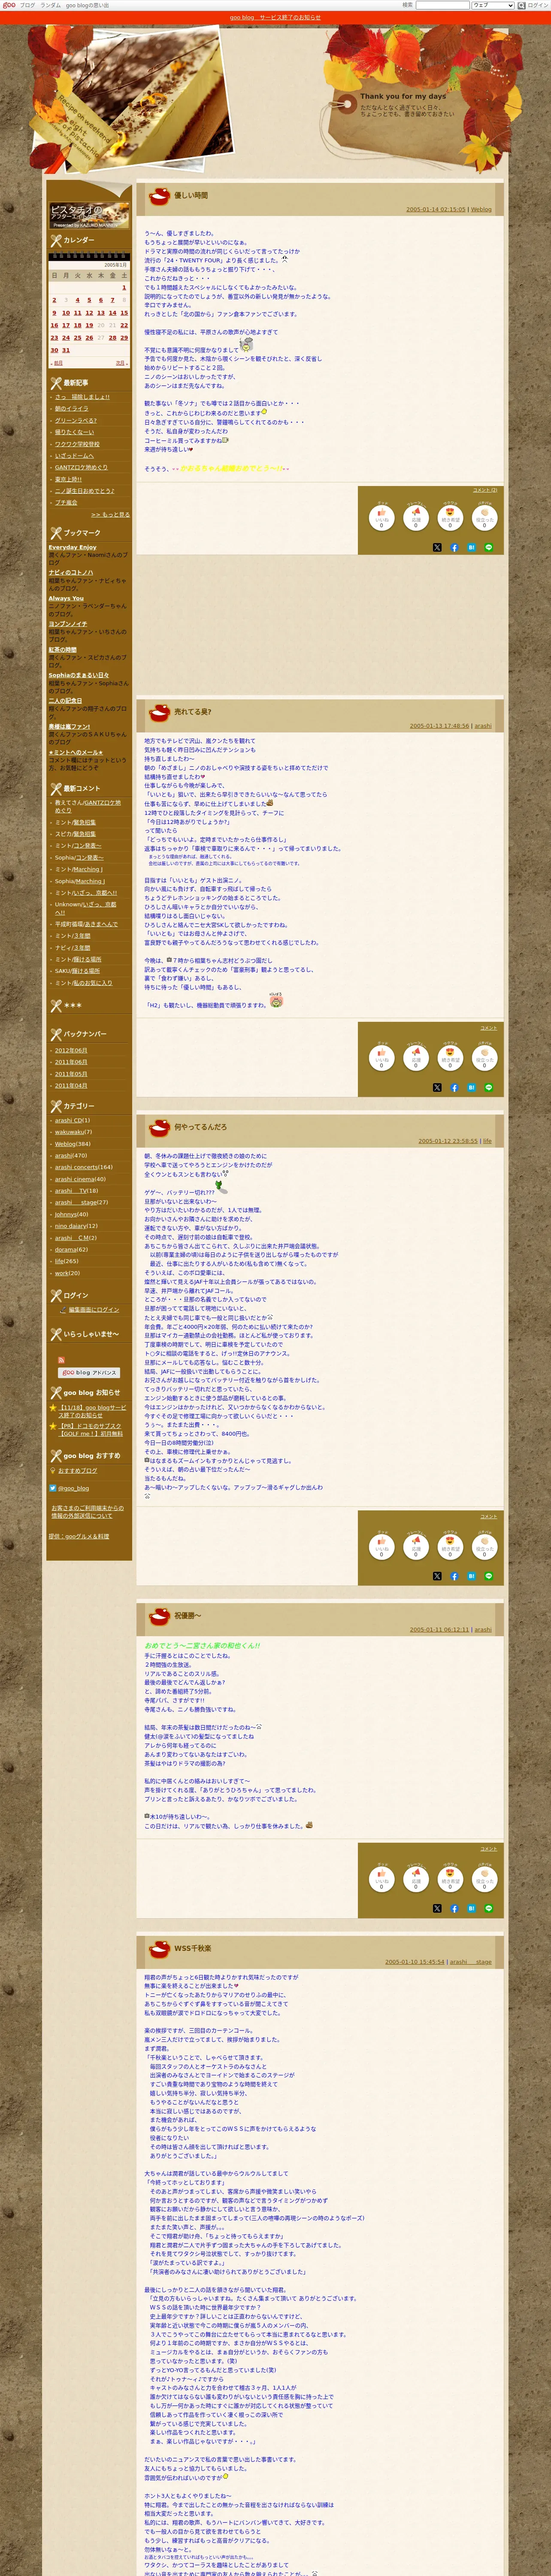
Task: Go to previous month via 前月 link
Action: coord(58,363)
